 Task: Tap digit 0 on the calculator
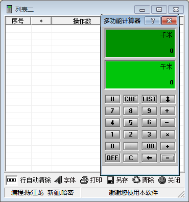(112, 146)
